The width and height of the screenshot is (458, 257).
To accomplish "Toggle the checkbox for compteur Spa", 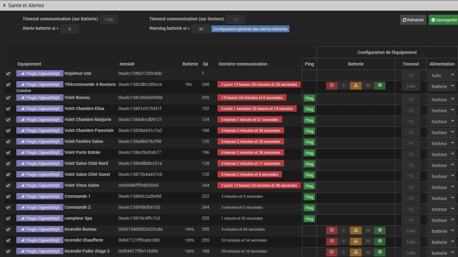I will pyautogui.click(x=8, y=218).
